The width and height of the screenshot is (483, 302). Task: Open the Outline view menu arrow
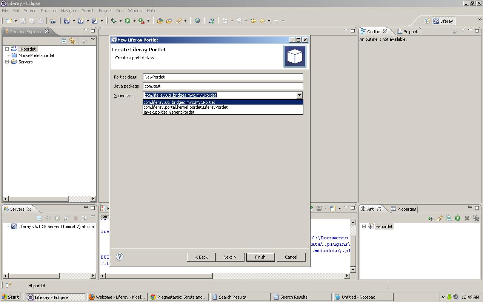point(463,30)
